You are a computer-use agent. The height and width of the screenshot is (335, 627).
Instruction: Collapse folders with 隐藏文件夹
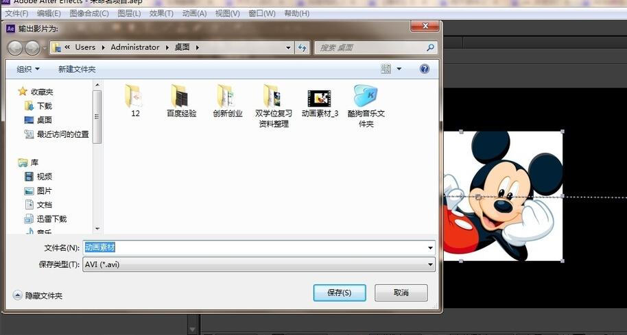click(38, 295)
